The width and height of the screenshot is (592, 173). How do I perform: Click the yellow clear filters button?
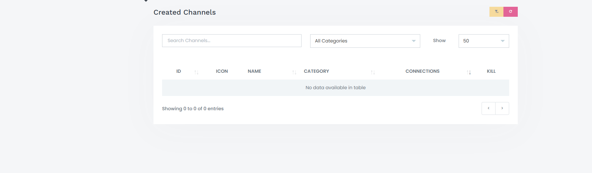pyautogui.click(x=496, y=12)
